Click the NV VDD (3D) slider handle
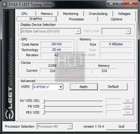 tap(44, 101)
